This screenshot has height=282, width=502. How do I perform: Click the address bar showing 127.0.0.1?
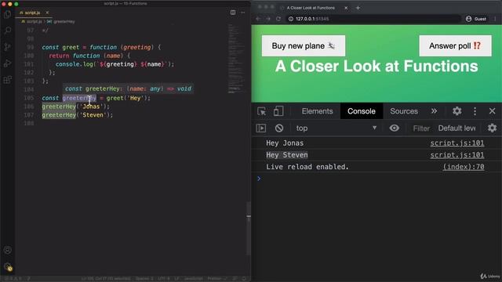[x=373, y=19]
